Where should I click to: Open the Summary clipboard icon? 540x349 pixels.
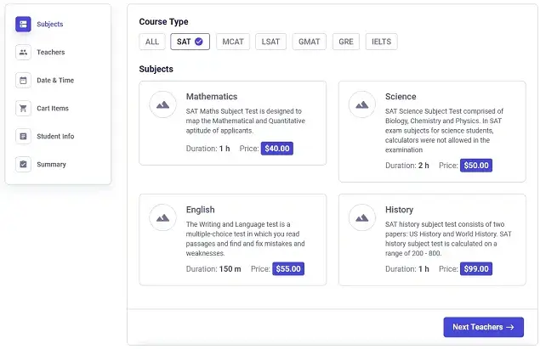pyautogui.click(x=23, y=165)
